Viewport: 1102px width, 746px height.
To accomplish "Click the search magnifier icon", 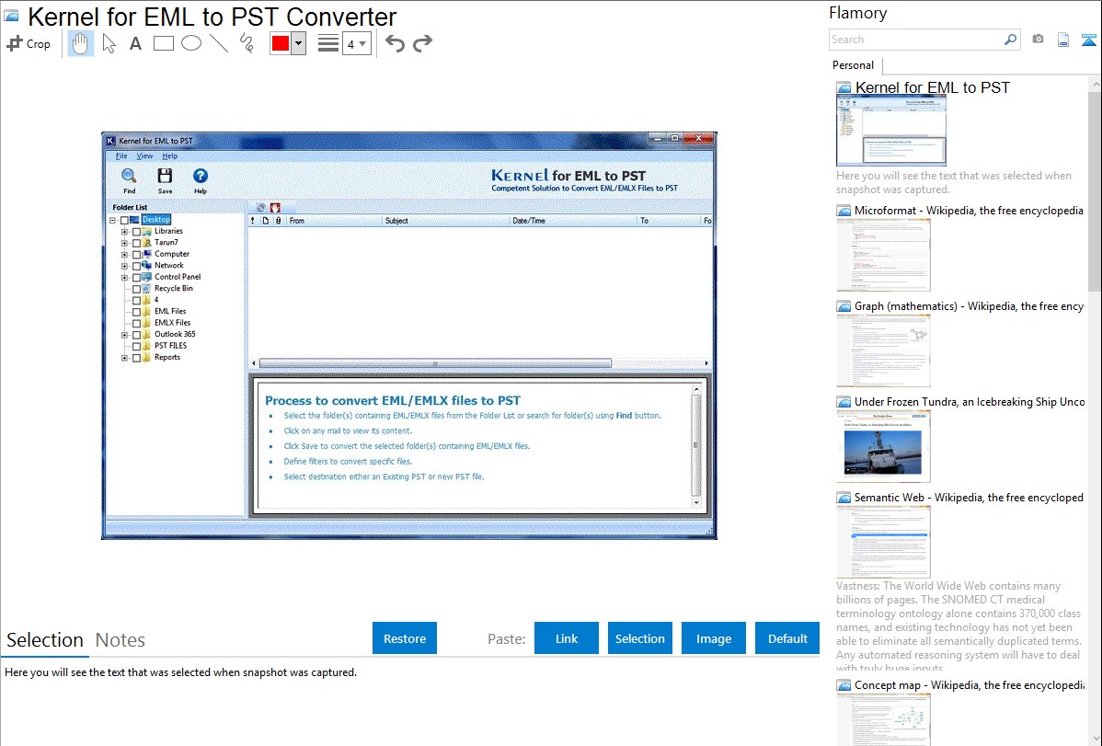I will pos(1011,40).
